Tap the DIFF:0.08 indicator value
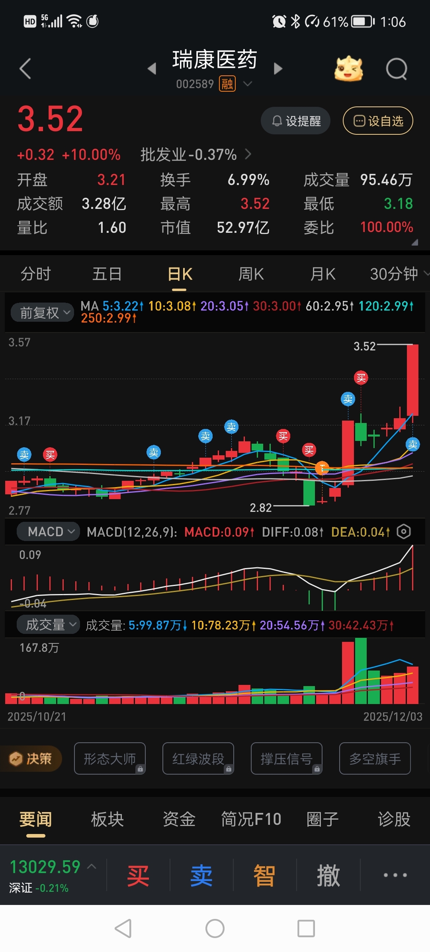Screen dimensions: 430x952 293,532
